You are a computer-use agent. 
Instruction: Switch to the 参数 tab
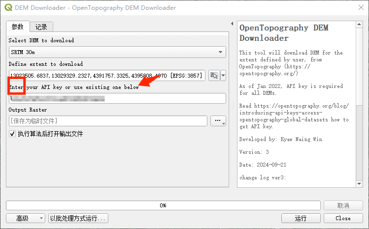point(18,27)
